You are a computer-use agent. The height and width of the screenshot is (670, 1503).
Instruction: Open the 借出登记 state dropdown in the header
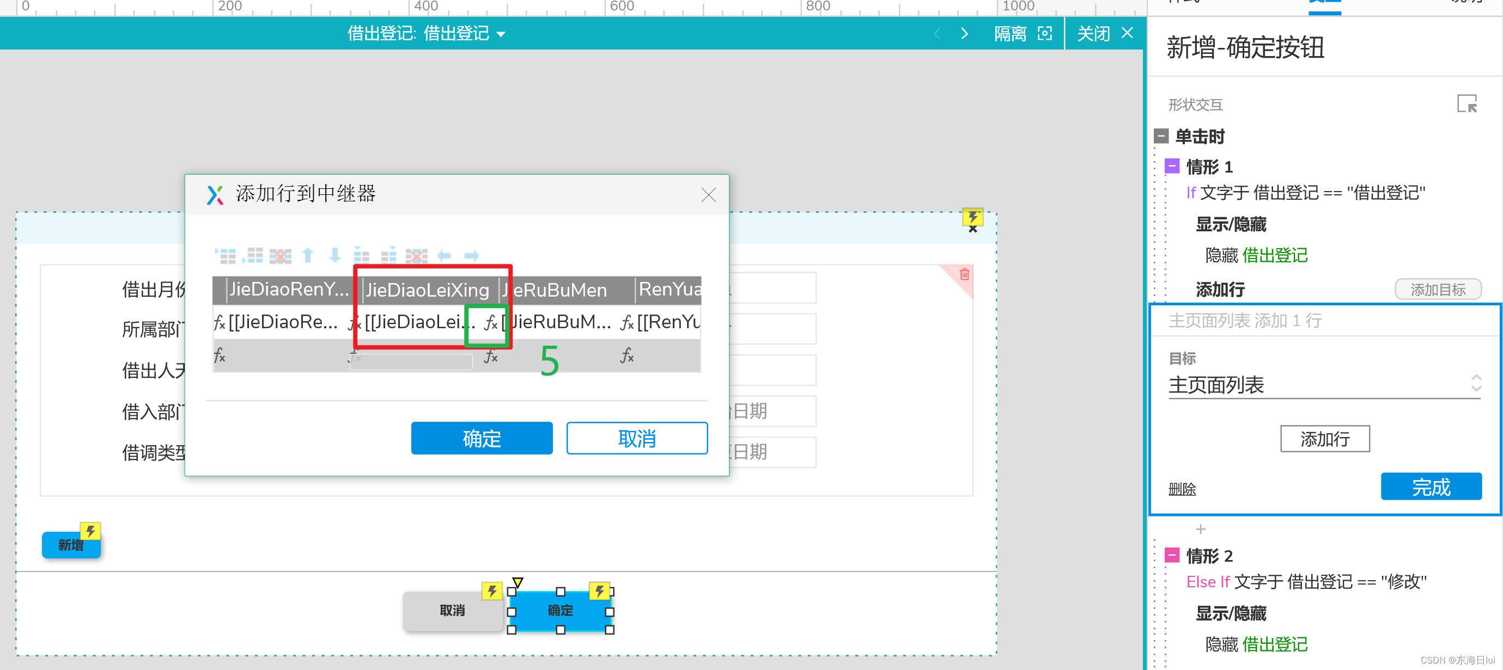pyautogui.click(x=501, y=35)
